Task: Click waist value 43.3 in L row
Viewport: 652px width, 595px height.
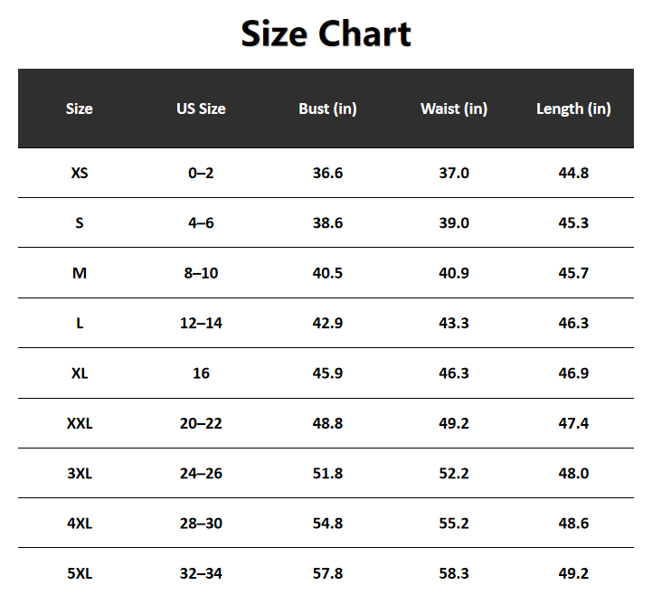Action: 454,323
